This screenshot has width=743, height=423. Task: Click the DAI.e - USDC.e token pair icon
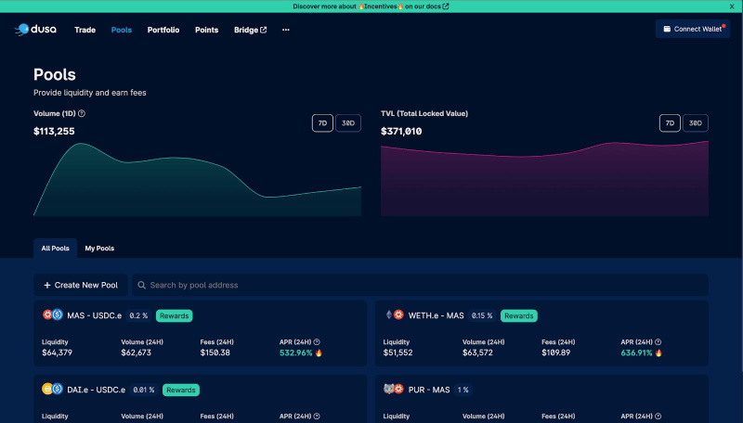point(52,390)
